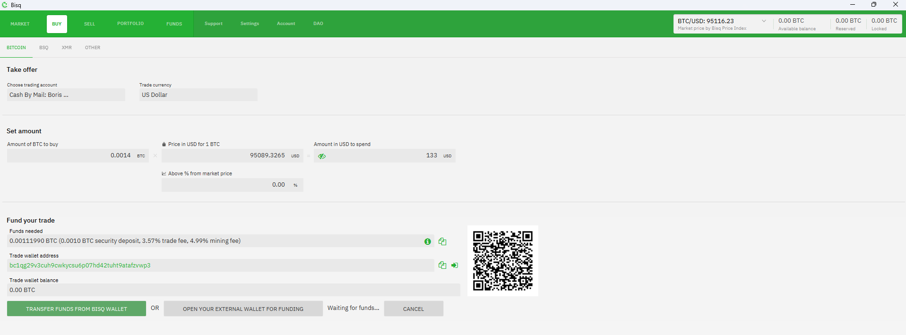
Task: Switch to the OTHER sub-tab
Action: pos(93,48)
